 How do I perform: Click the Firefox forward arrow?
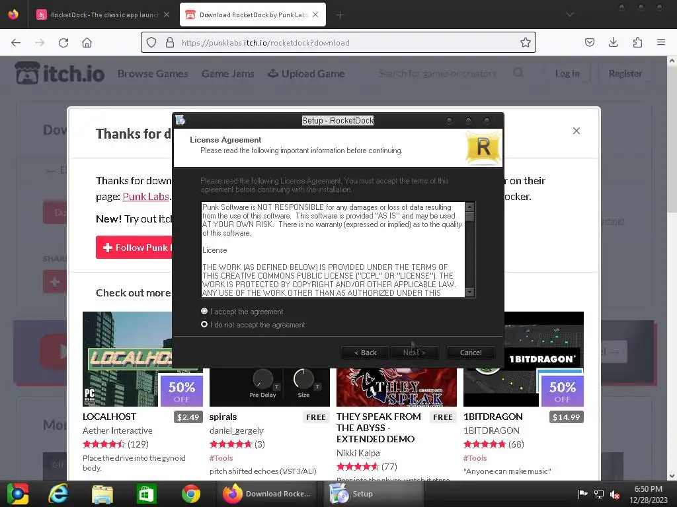[x=40, y=42]
